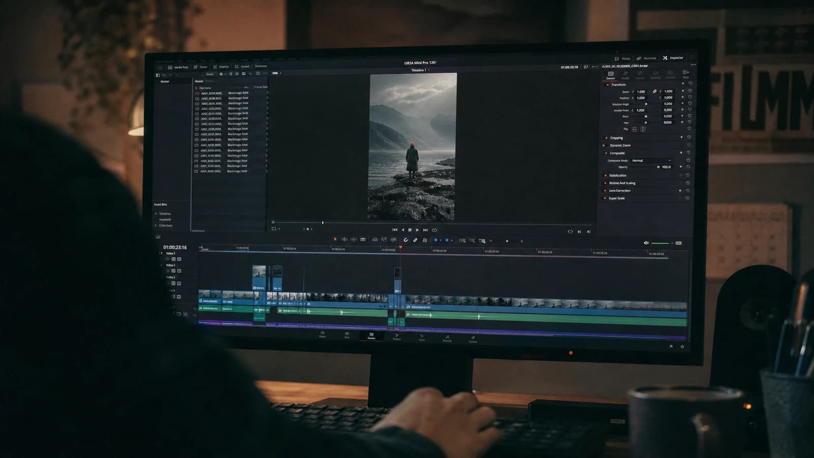Toggle the Lens Correction enable switch

pyautogui.click(x=605, y=191)
